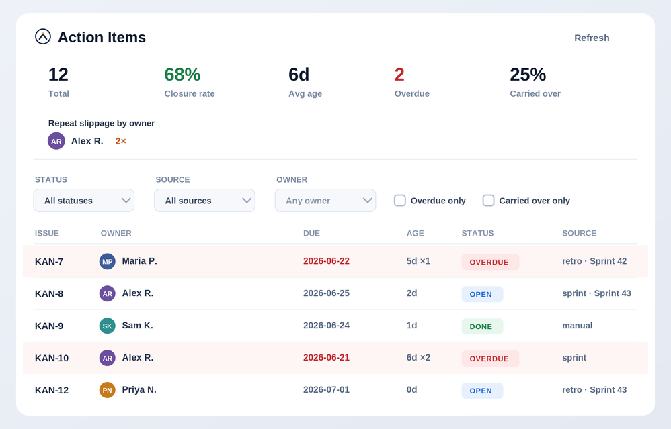Click the 2 Overdue summary stat
671x429 pixels.
[x=411, y=82]
